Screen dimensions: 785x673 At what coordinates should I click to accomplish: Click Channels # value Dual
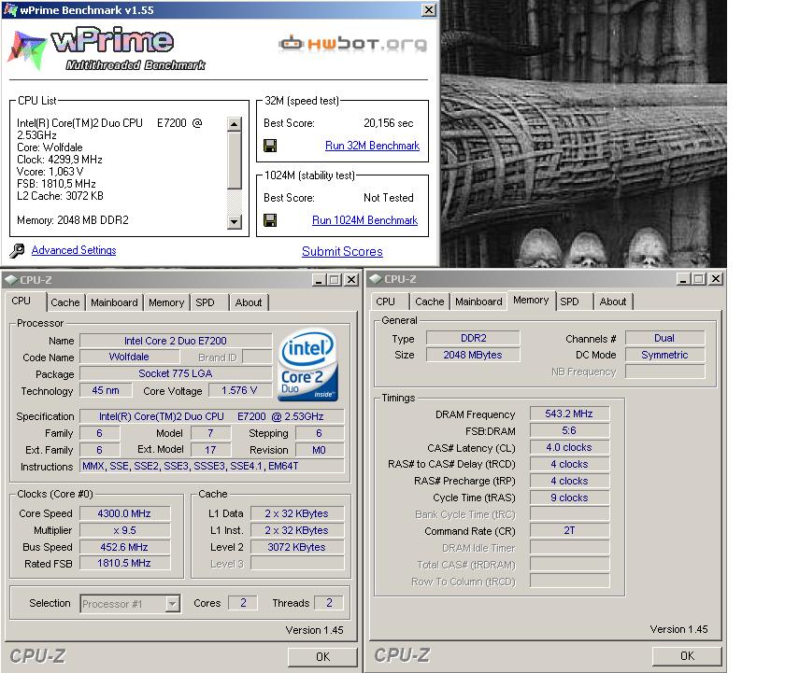pyautogui.click(x=664, y=338)
